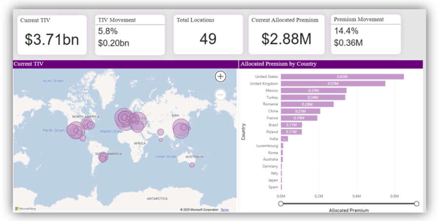Click the India bubble on map
This screenshot has width=439, height=221.
pyautogui.click(x=160, y=132)
